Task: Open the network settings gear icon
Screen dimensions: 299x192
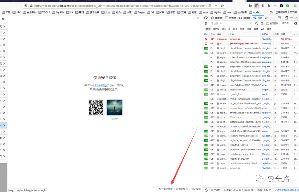Action: tap(296, 23)
